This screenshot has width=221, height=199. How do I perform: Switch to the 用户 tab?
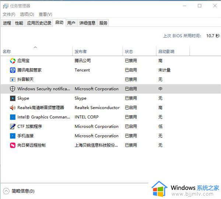point(71,23)
